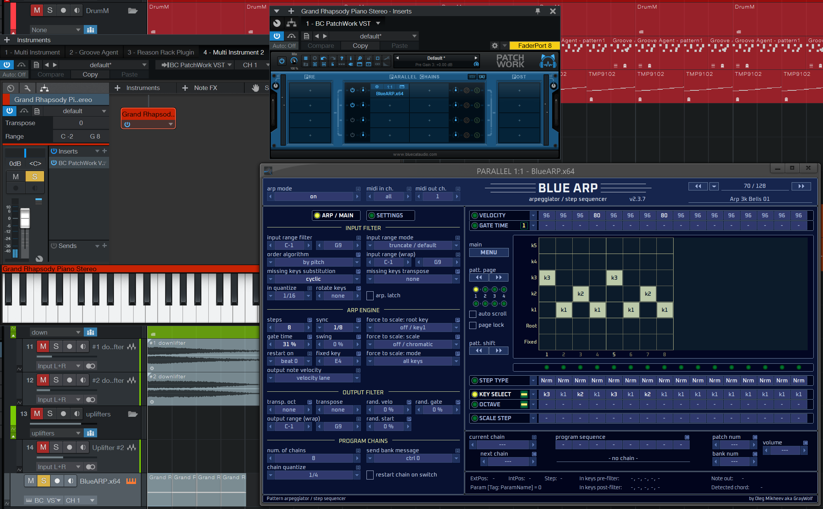
Task: Adjust the Grand Rhapsody channel volume fader
Action: pyautogui.click(x=25, y=218)
